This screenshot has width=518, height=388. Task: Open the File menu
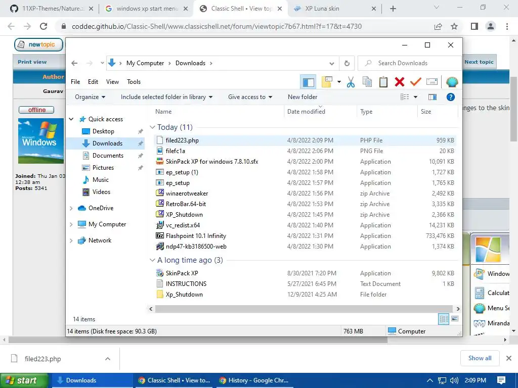click(75, 82)
